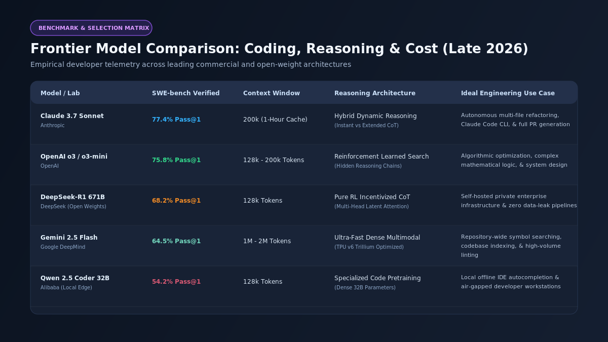This screenshot has width=608, height=342.
Task: Click the "(Instant vs Extended CoT)" note
Action: (366, 125)
